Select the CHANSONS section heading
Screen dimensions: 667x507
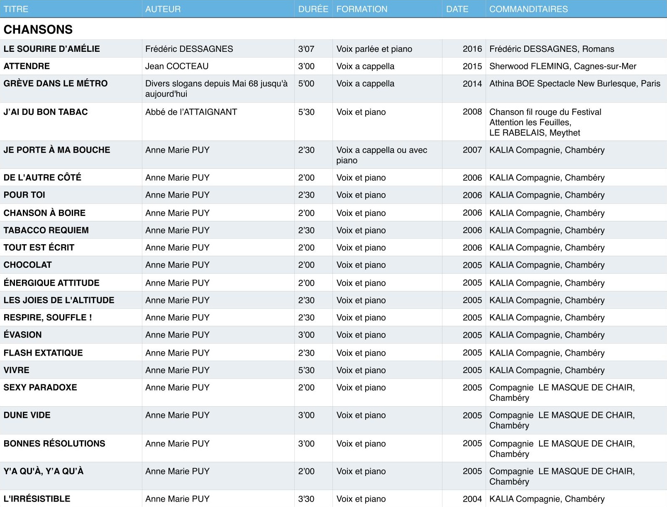pos(38,29)
